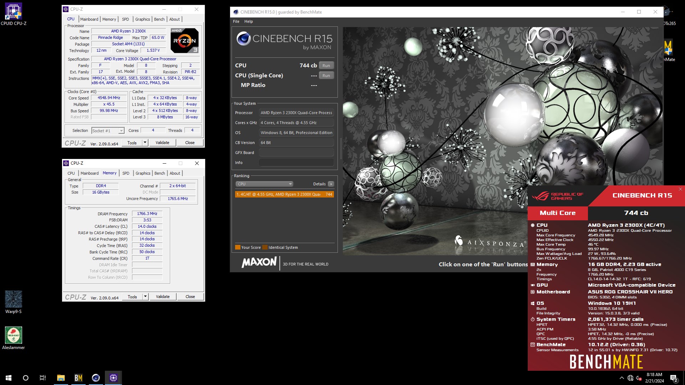Viewport: 685px width, 385px height.
Task: Open the Aleslammer desktop icon
Action: (14, 338)
